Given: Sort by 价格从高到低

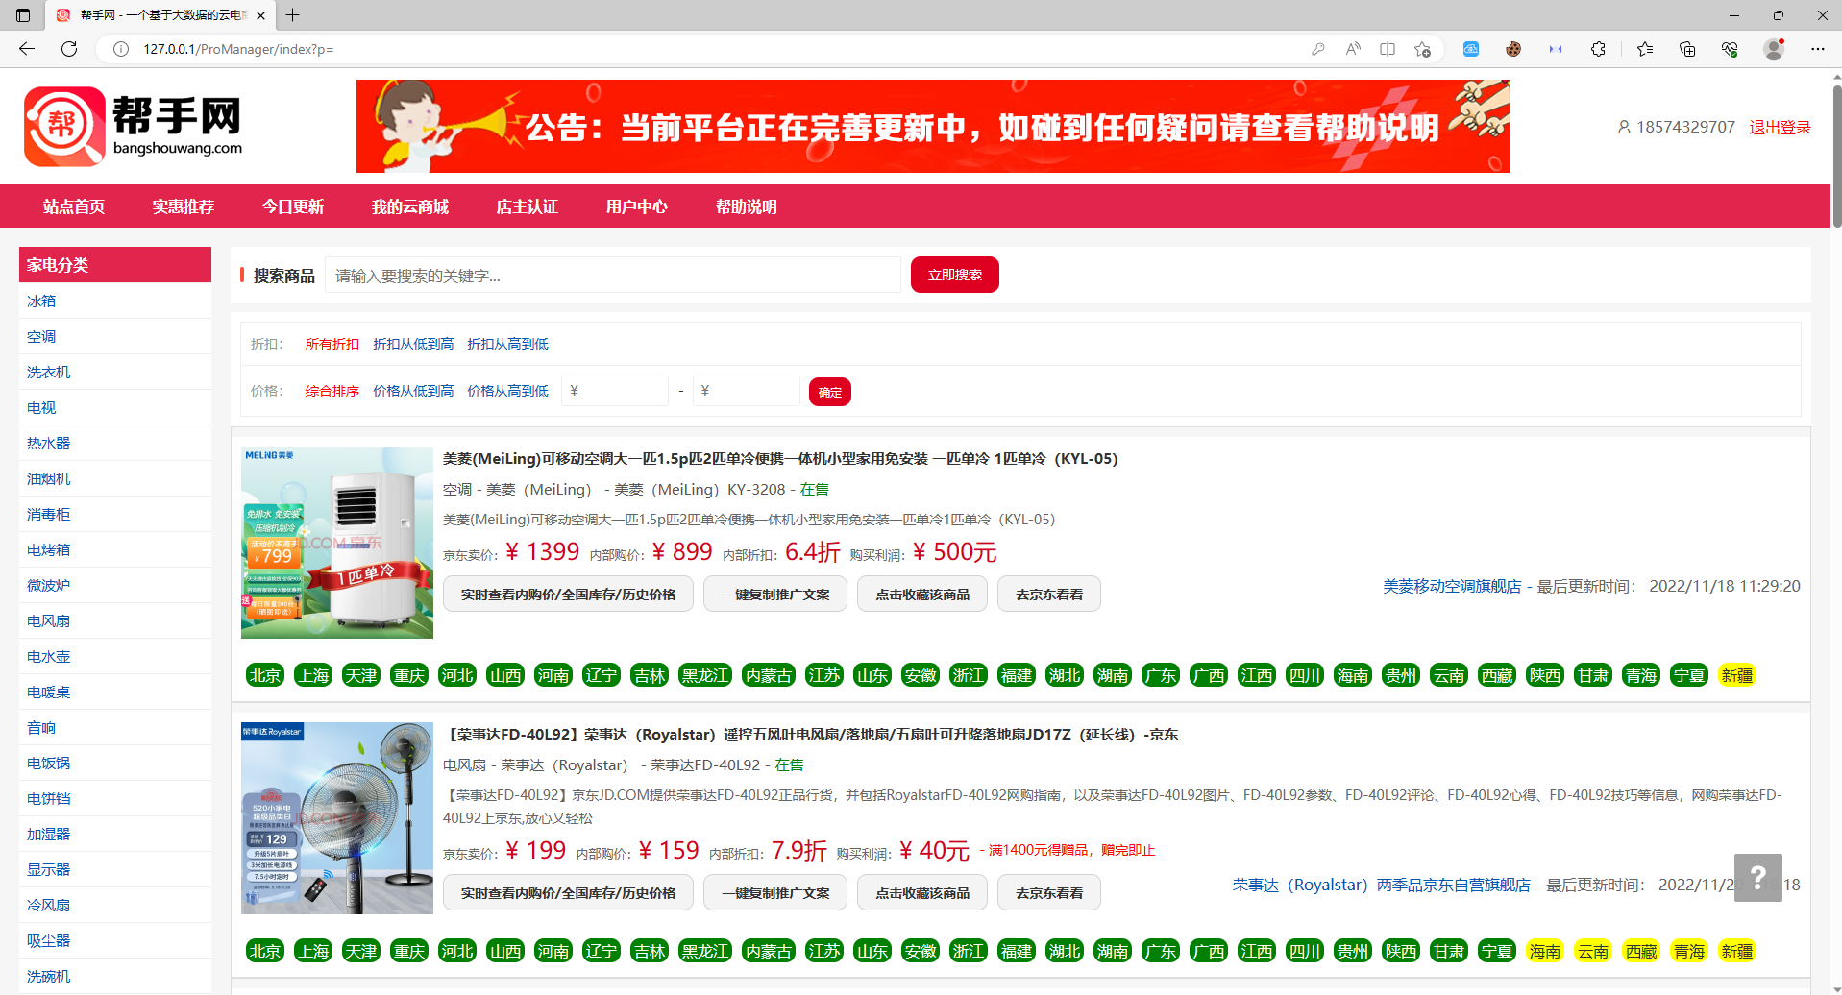Looking at the screenshot, I should 507,391.
